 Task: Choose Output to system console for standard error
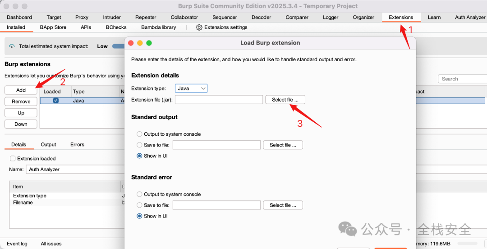pos(140,195)
